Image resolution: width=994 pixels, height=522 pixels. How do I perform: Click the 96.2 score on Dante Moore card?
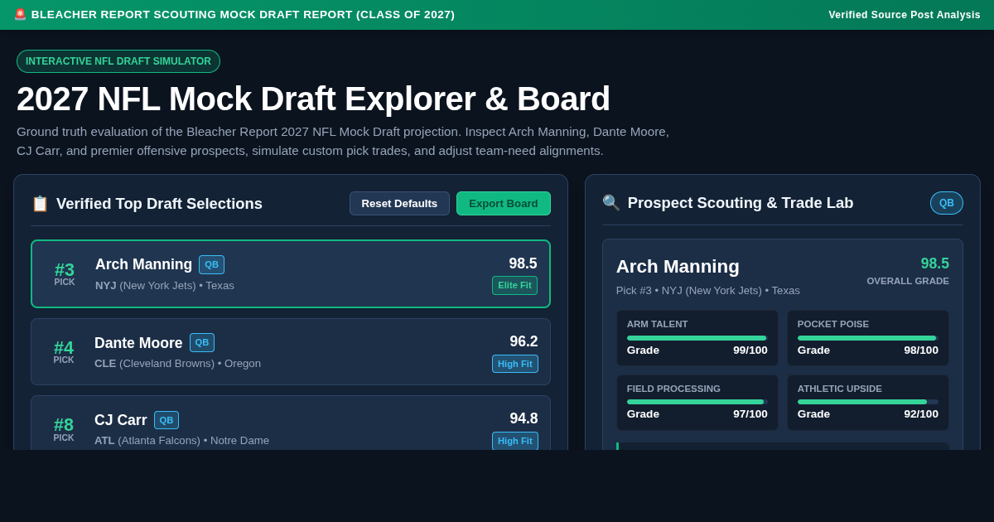pyautogui.click(x=524, y=341)
